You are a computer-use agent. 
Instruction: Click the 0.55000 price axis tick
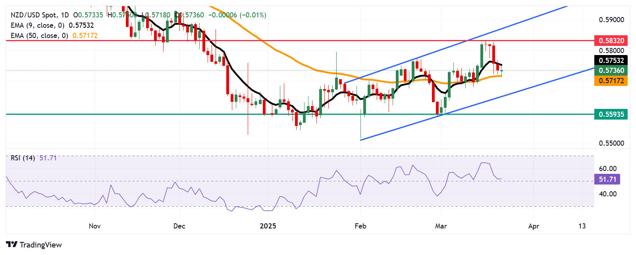coord(611,143)
